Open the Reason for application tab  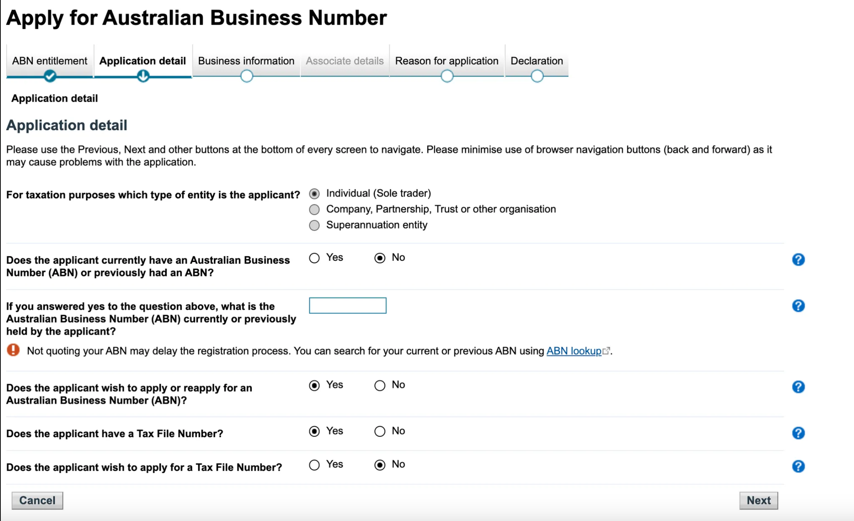pyautogui.click(x=446, y=61)
